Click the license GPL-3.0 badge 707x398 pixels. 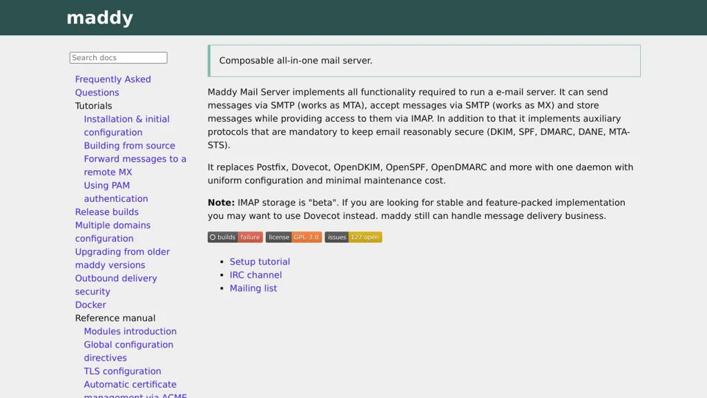coord(293,238)
